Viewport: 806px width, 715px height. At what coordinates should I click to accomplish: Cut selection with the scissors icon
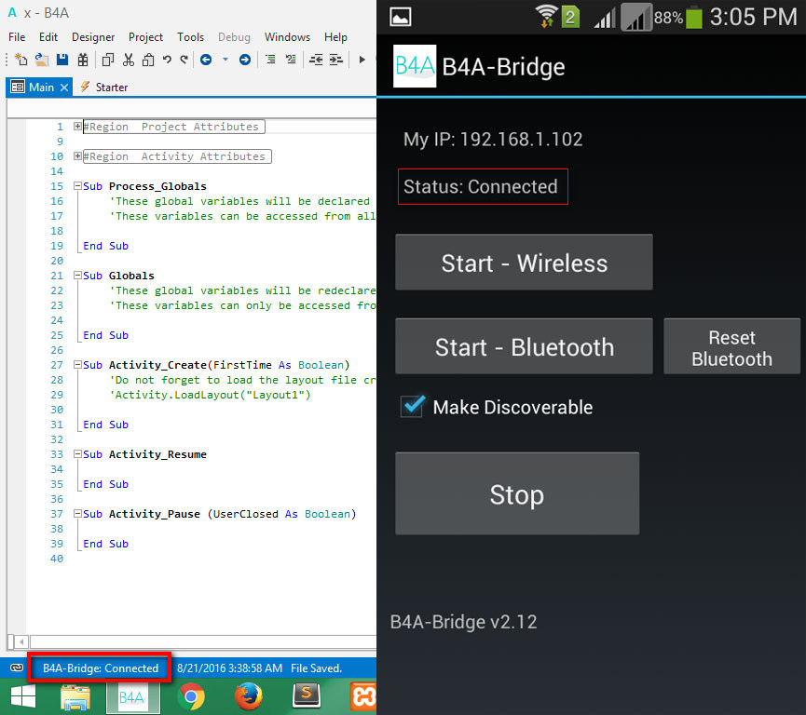[129, 60]
